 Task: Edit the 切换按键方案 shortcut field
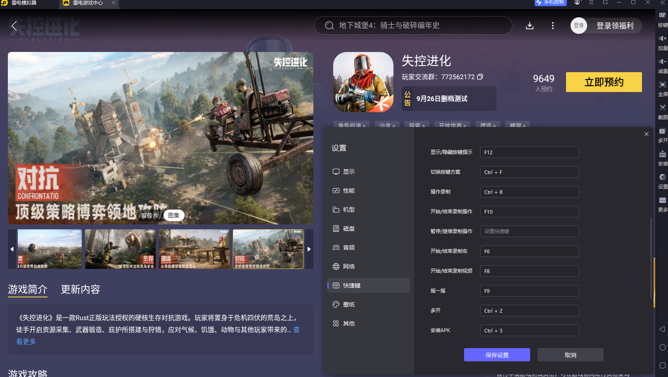pyautogui.click(x=530, y=172)
